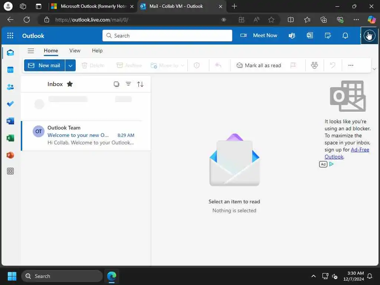Screen dimensions: 380x285
Task: Start a Meet Now call
Action: point(259,36)
